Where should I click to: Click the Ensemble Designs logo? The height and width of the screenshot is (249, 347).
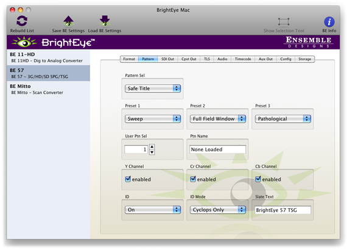308,42
